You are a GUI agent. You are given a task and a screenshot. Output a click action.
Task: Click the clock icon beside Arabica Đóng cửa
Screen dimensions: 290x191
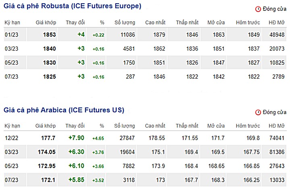tap(258, 112)
